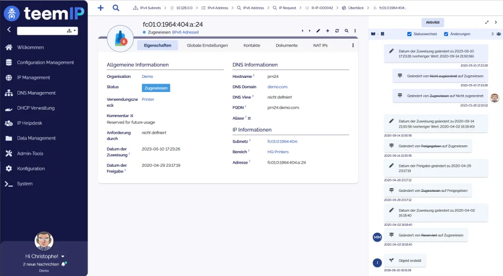Open object actions three-dot menu
This screenshot has height=276, width=503.
tap(355, 31)
